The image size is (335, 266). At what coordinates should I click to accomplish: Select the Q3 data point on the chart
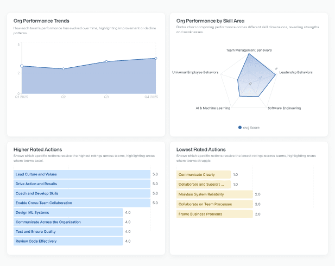click(x=106, y=61)
